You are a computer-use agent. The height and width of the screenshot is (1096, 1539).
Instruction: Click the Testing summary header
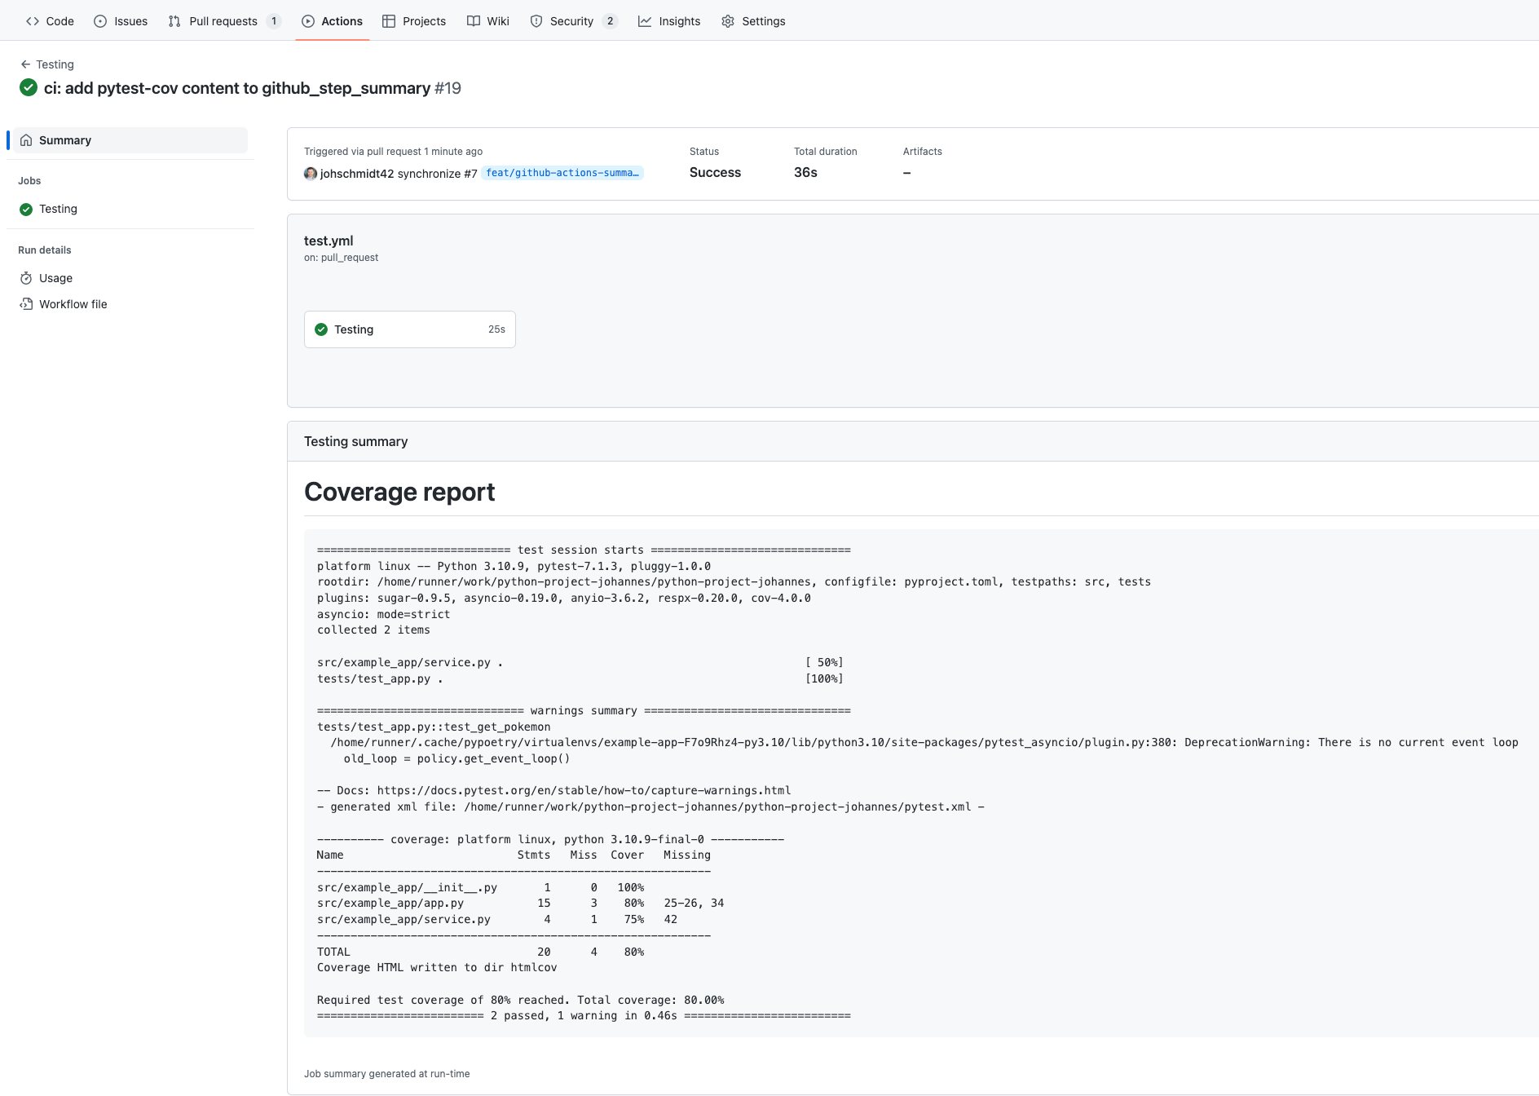pyautogui.click(x=356, y=441)
